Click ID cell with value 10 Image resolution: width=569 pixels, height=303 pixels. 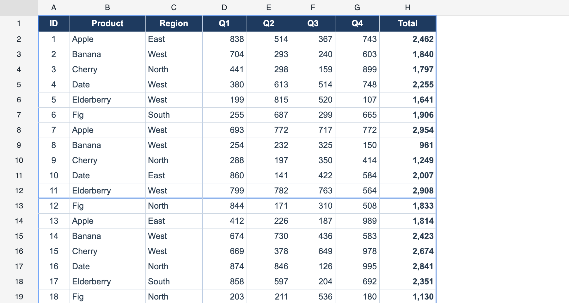[x=54, y=175]
